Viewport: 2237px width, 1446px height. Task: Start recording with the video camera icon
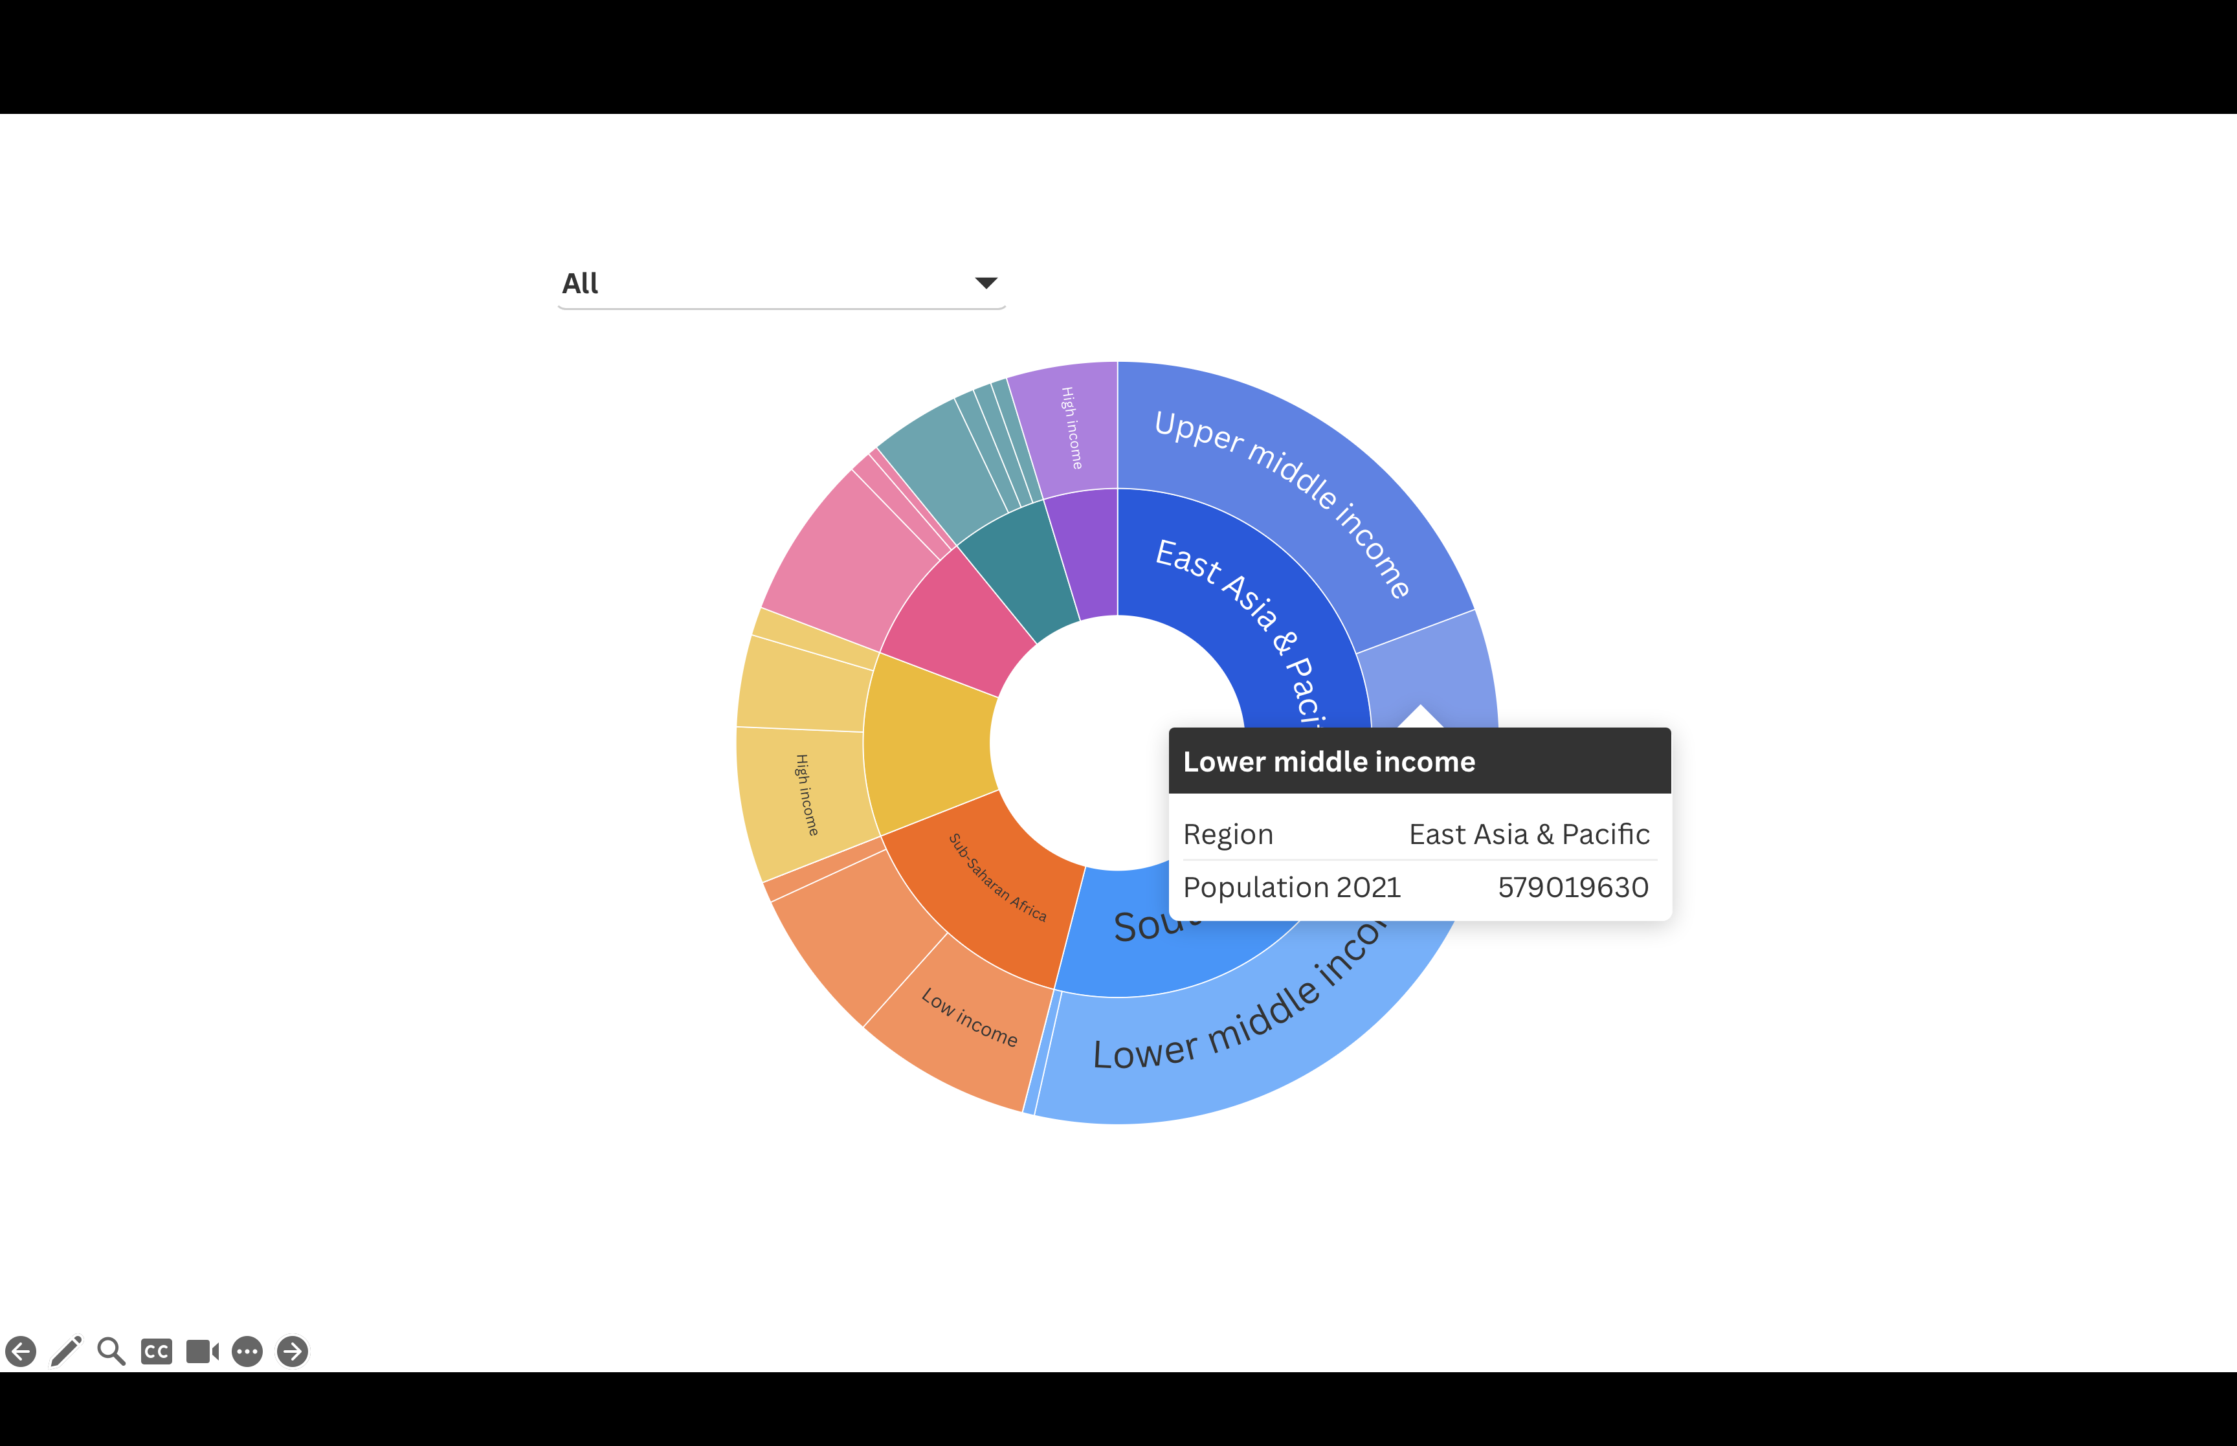[x=201, y=1351]
